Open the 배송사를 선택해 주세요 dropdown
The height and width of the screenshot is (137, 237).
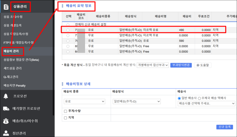pyautogui.click(x=206, y=103)
